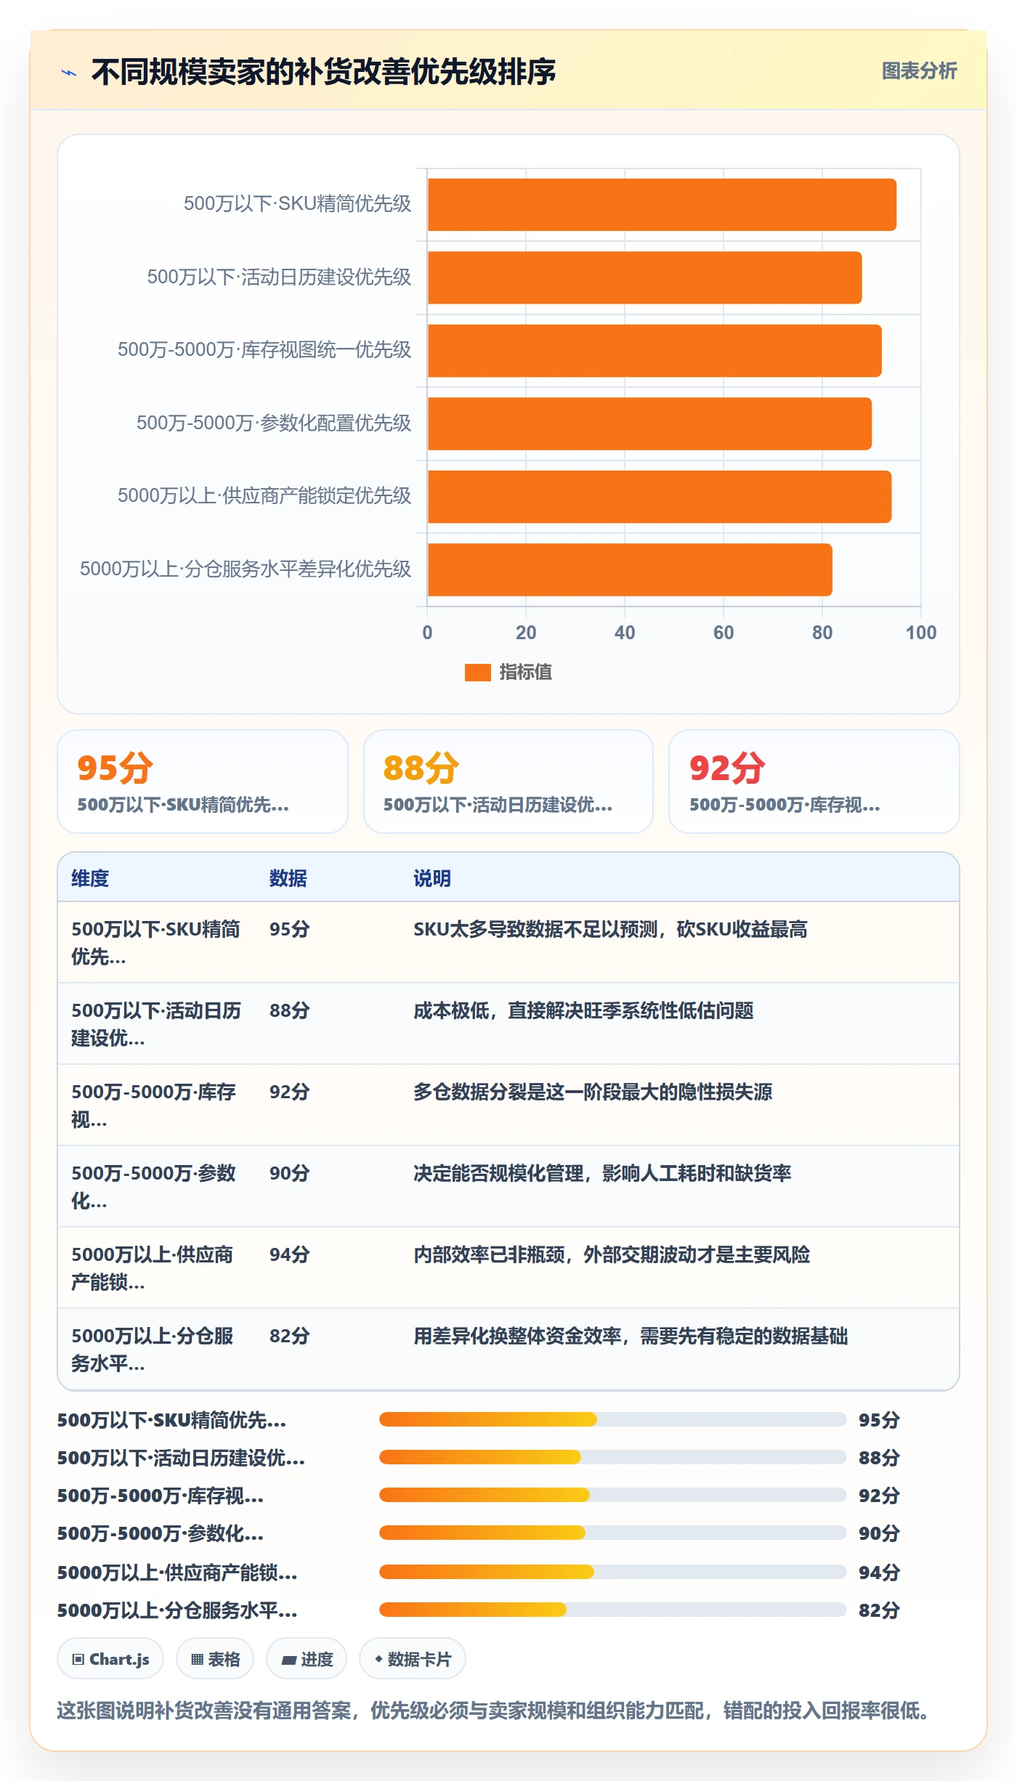1017x1781 pixels.
Task: Click the 500万-5000万·库存视图统一优先级 chart bar
Action: 655,351
